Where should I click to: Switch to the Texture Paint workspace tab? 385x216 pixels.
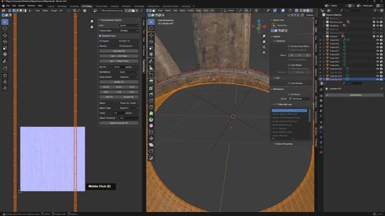102,6
